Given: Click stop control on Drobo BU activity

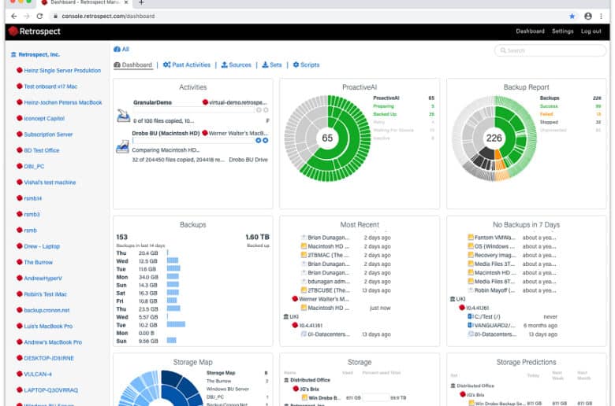Looking at the screenshot, I should pos(266,141).
